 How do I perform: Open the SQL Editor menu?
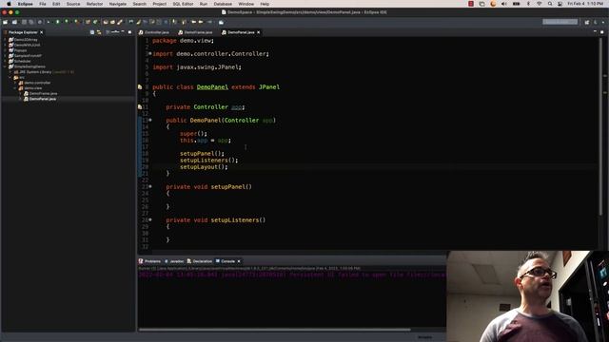183,4
